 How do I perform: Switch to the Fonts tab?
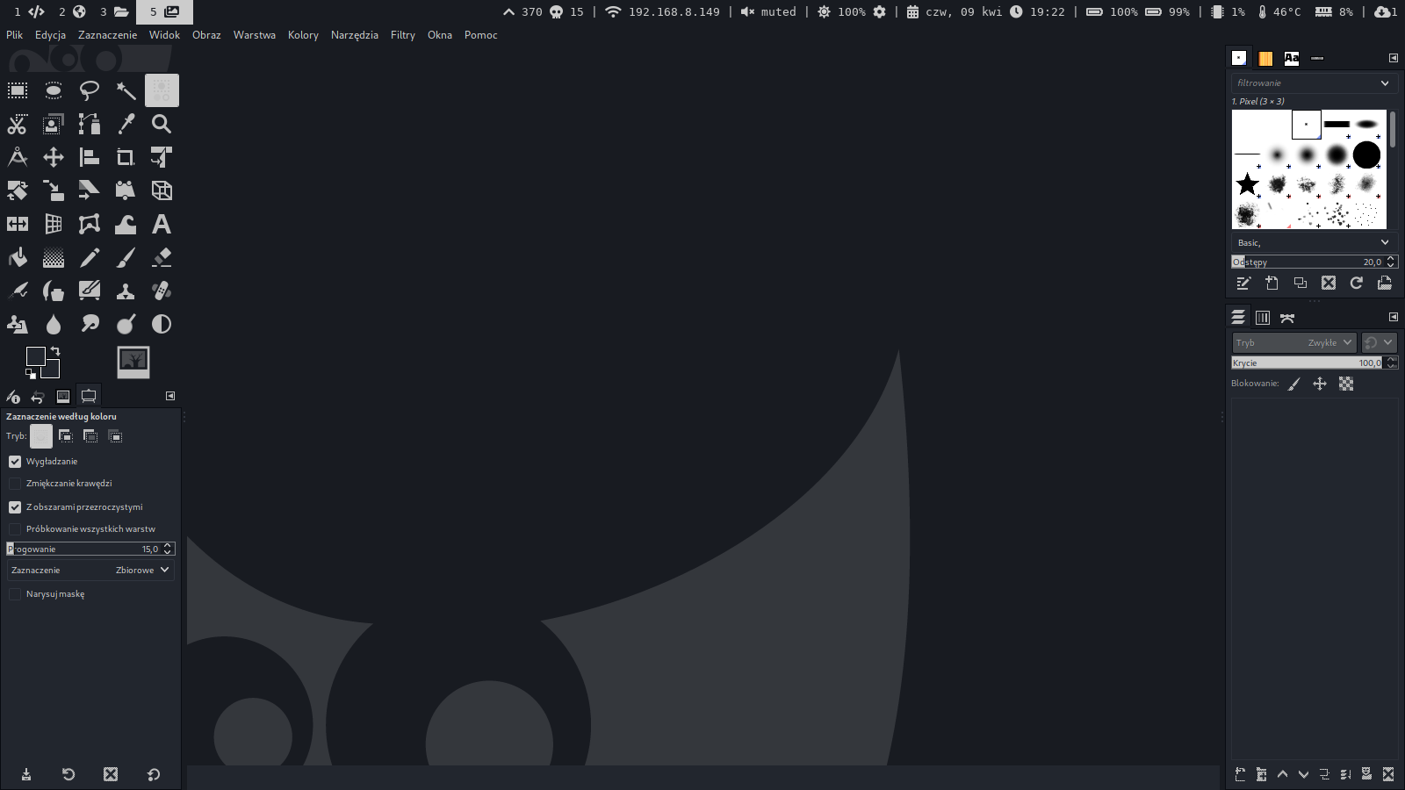tap(1291, 58)
